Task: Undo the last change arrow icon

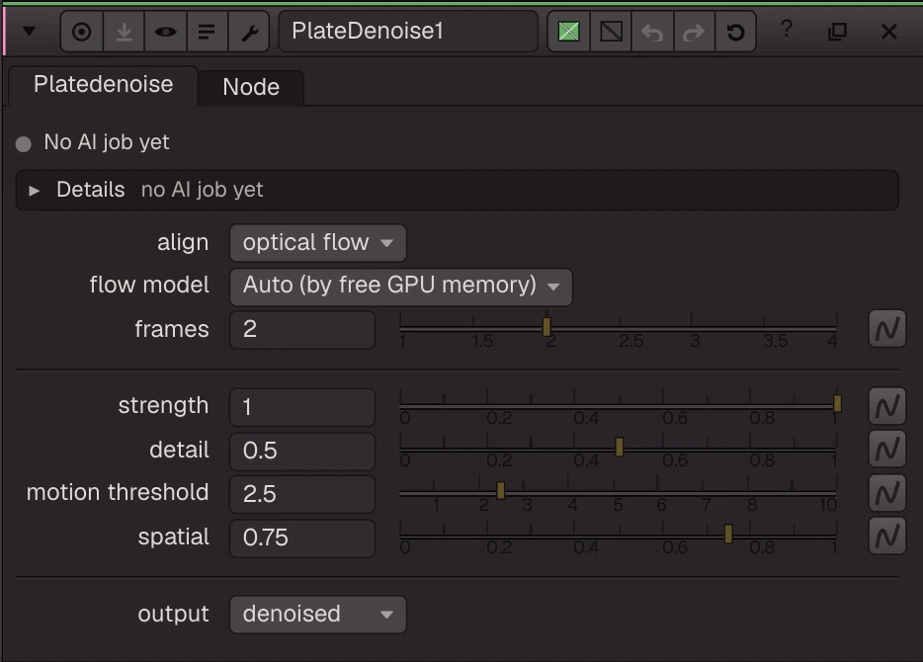Action: [x=652, y=32]
